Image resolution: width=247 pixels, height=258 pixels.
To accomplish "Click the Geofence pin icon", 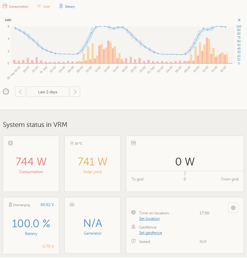I will tap(133, 227).
